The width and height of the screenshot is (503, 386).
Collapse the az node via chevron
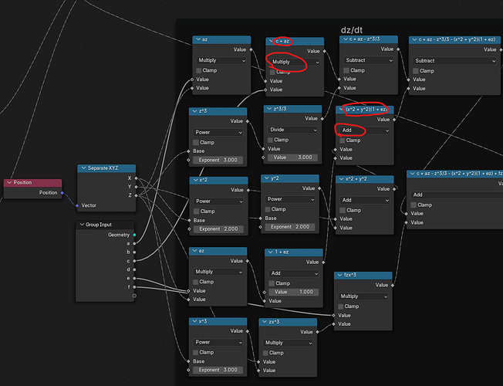(198, 39)
